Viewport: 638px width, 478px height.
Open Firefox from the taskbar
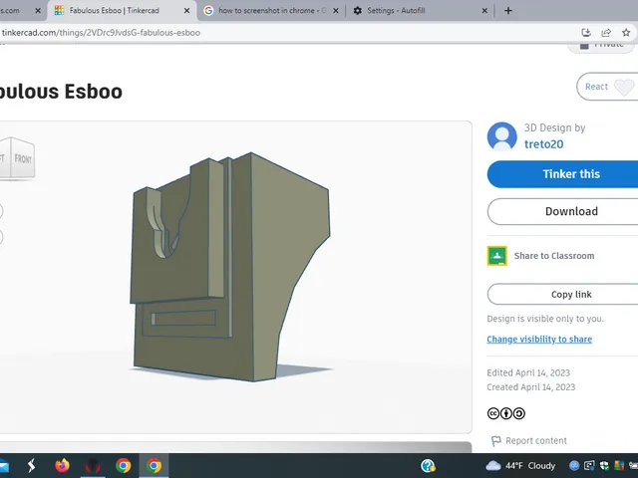(x=62, y=465)
